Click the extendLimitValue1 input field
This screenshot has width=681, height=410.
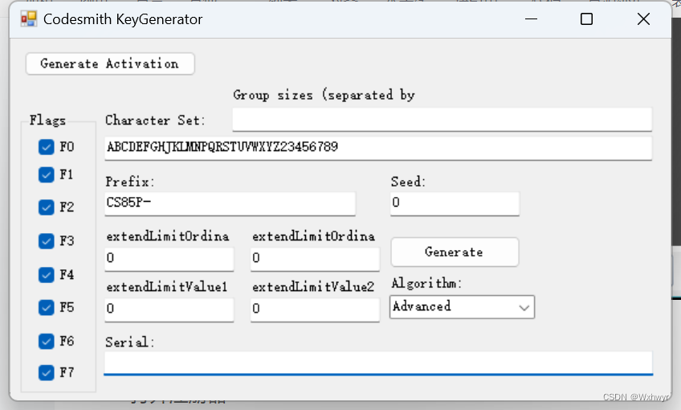click(169, 310)
